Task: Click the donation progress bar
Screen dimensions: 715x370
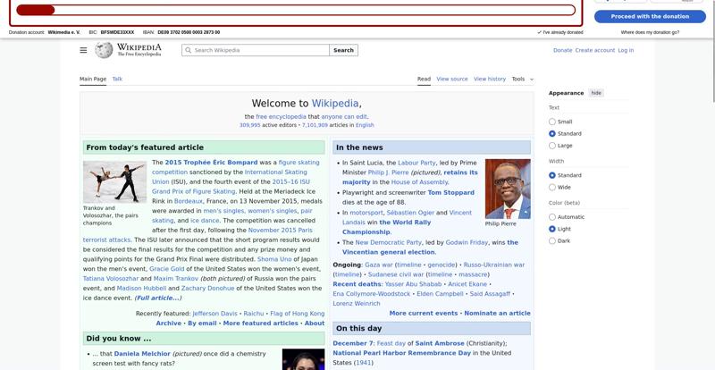Action: pyautogui.click(x=295, y=11)
